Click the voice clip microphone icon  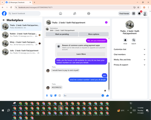tap(47, 96)
